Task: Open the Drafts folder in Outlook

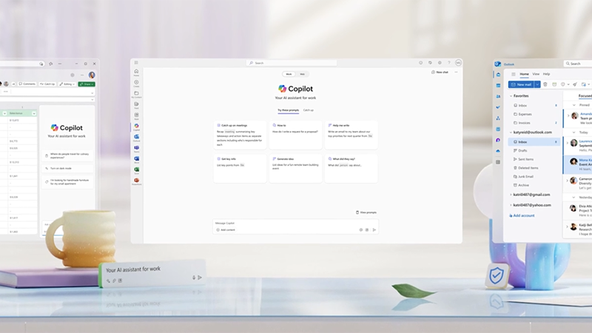Action: pyautogui.click(x=522, y=151)
